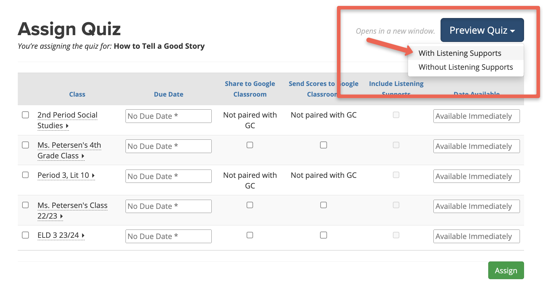The height and width of the screenshot is (283, 543).
Task: Toggle Share to Google Classroom for 4th Grade Class
Action: pos(250,145)
